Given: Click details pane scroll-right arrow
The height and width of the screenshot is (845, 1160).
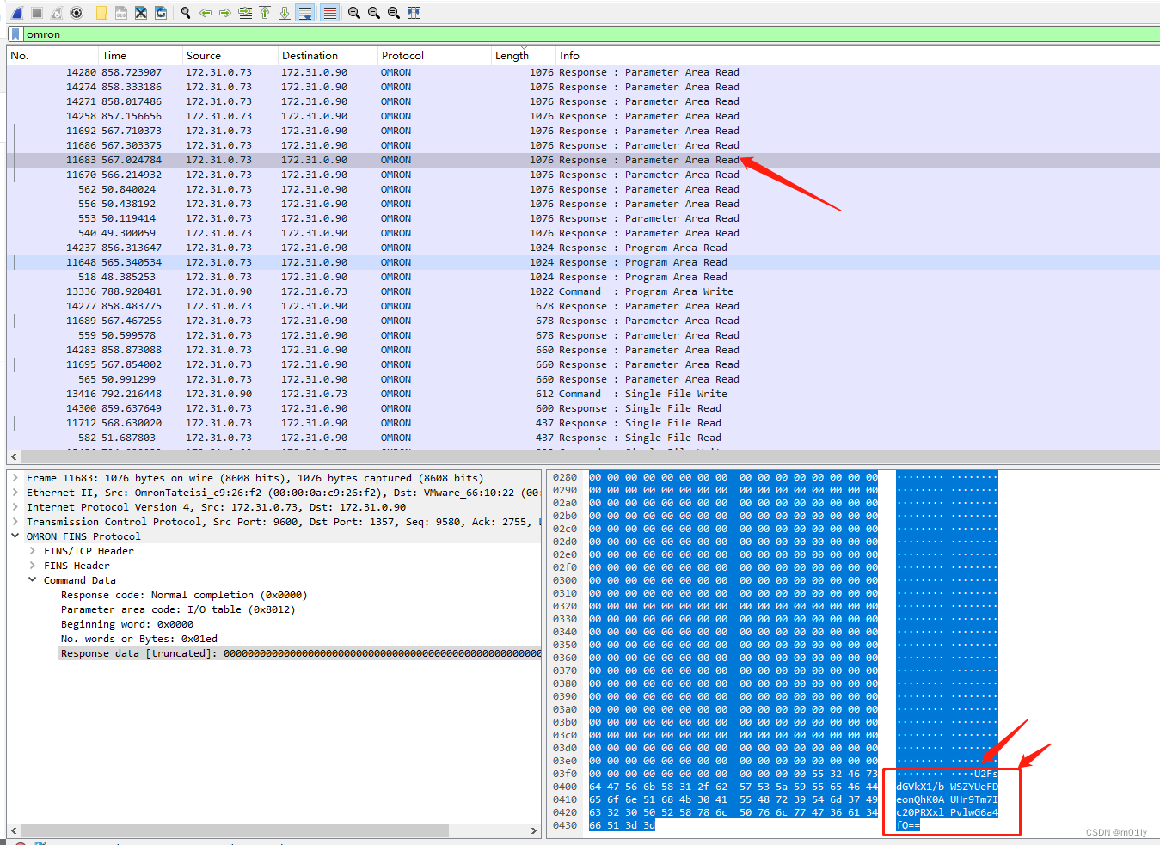Looking at the screenshot, I should tap(534, 831).
